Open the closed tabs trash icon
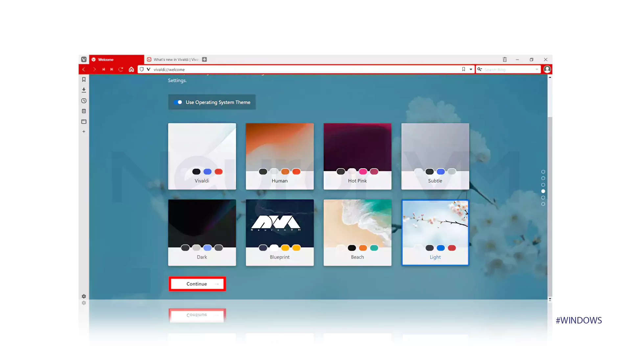 coord(505,59)
